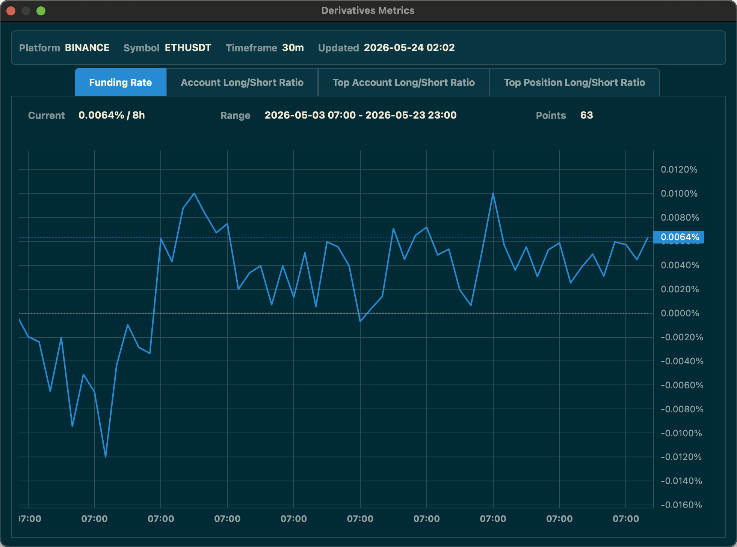Click the -0.0120% axis label
The width and height of the screenshot is (737, 547).
681,457
